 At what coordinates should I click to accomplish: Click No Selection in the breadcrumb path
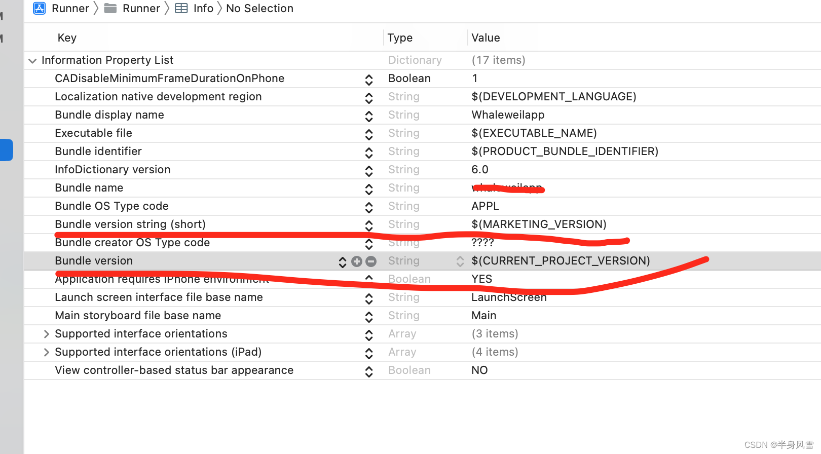[259, 9]
